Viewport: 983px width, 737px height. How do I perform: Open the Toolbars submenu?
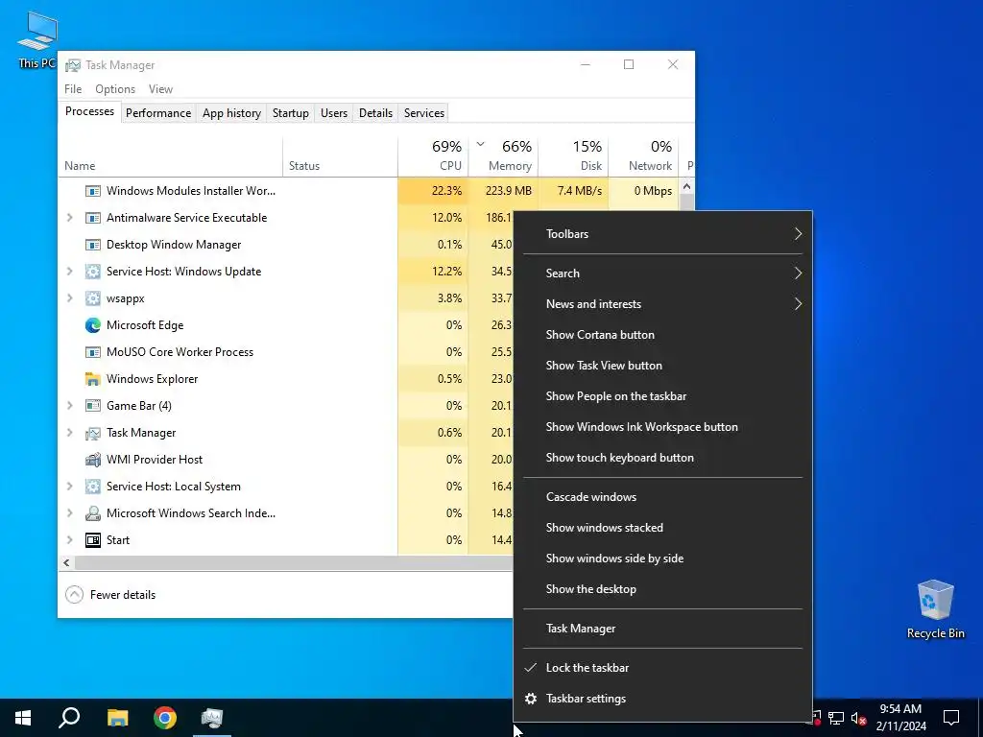point(662,234)
